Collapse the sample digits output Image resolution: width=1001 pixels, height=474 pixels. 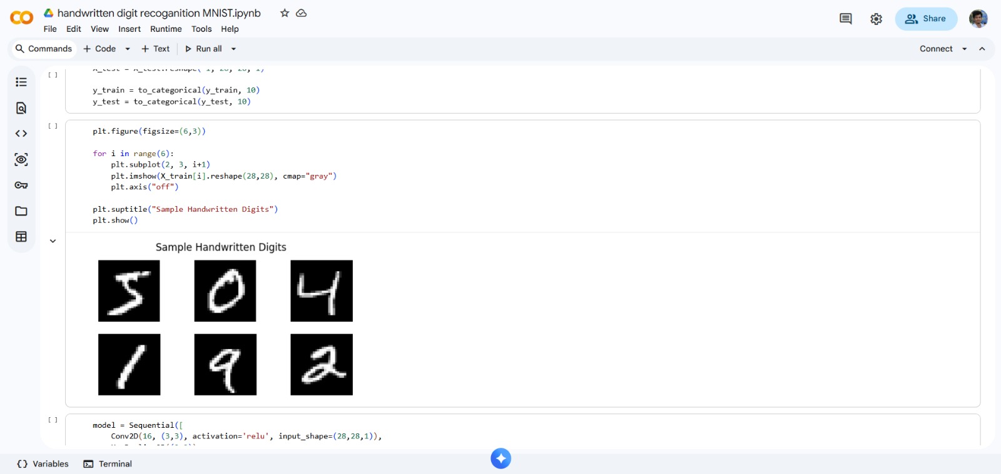click(53, 241)
